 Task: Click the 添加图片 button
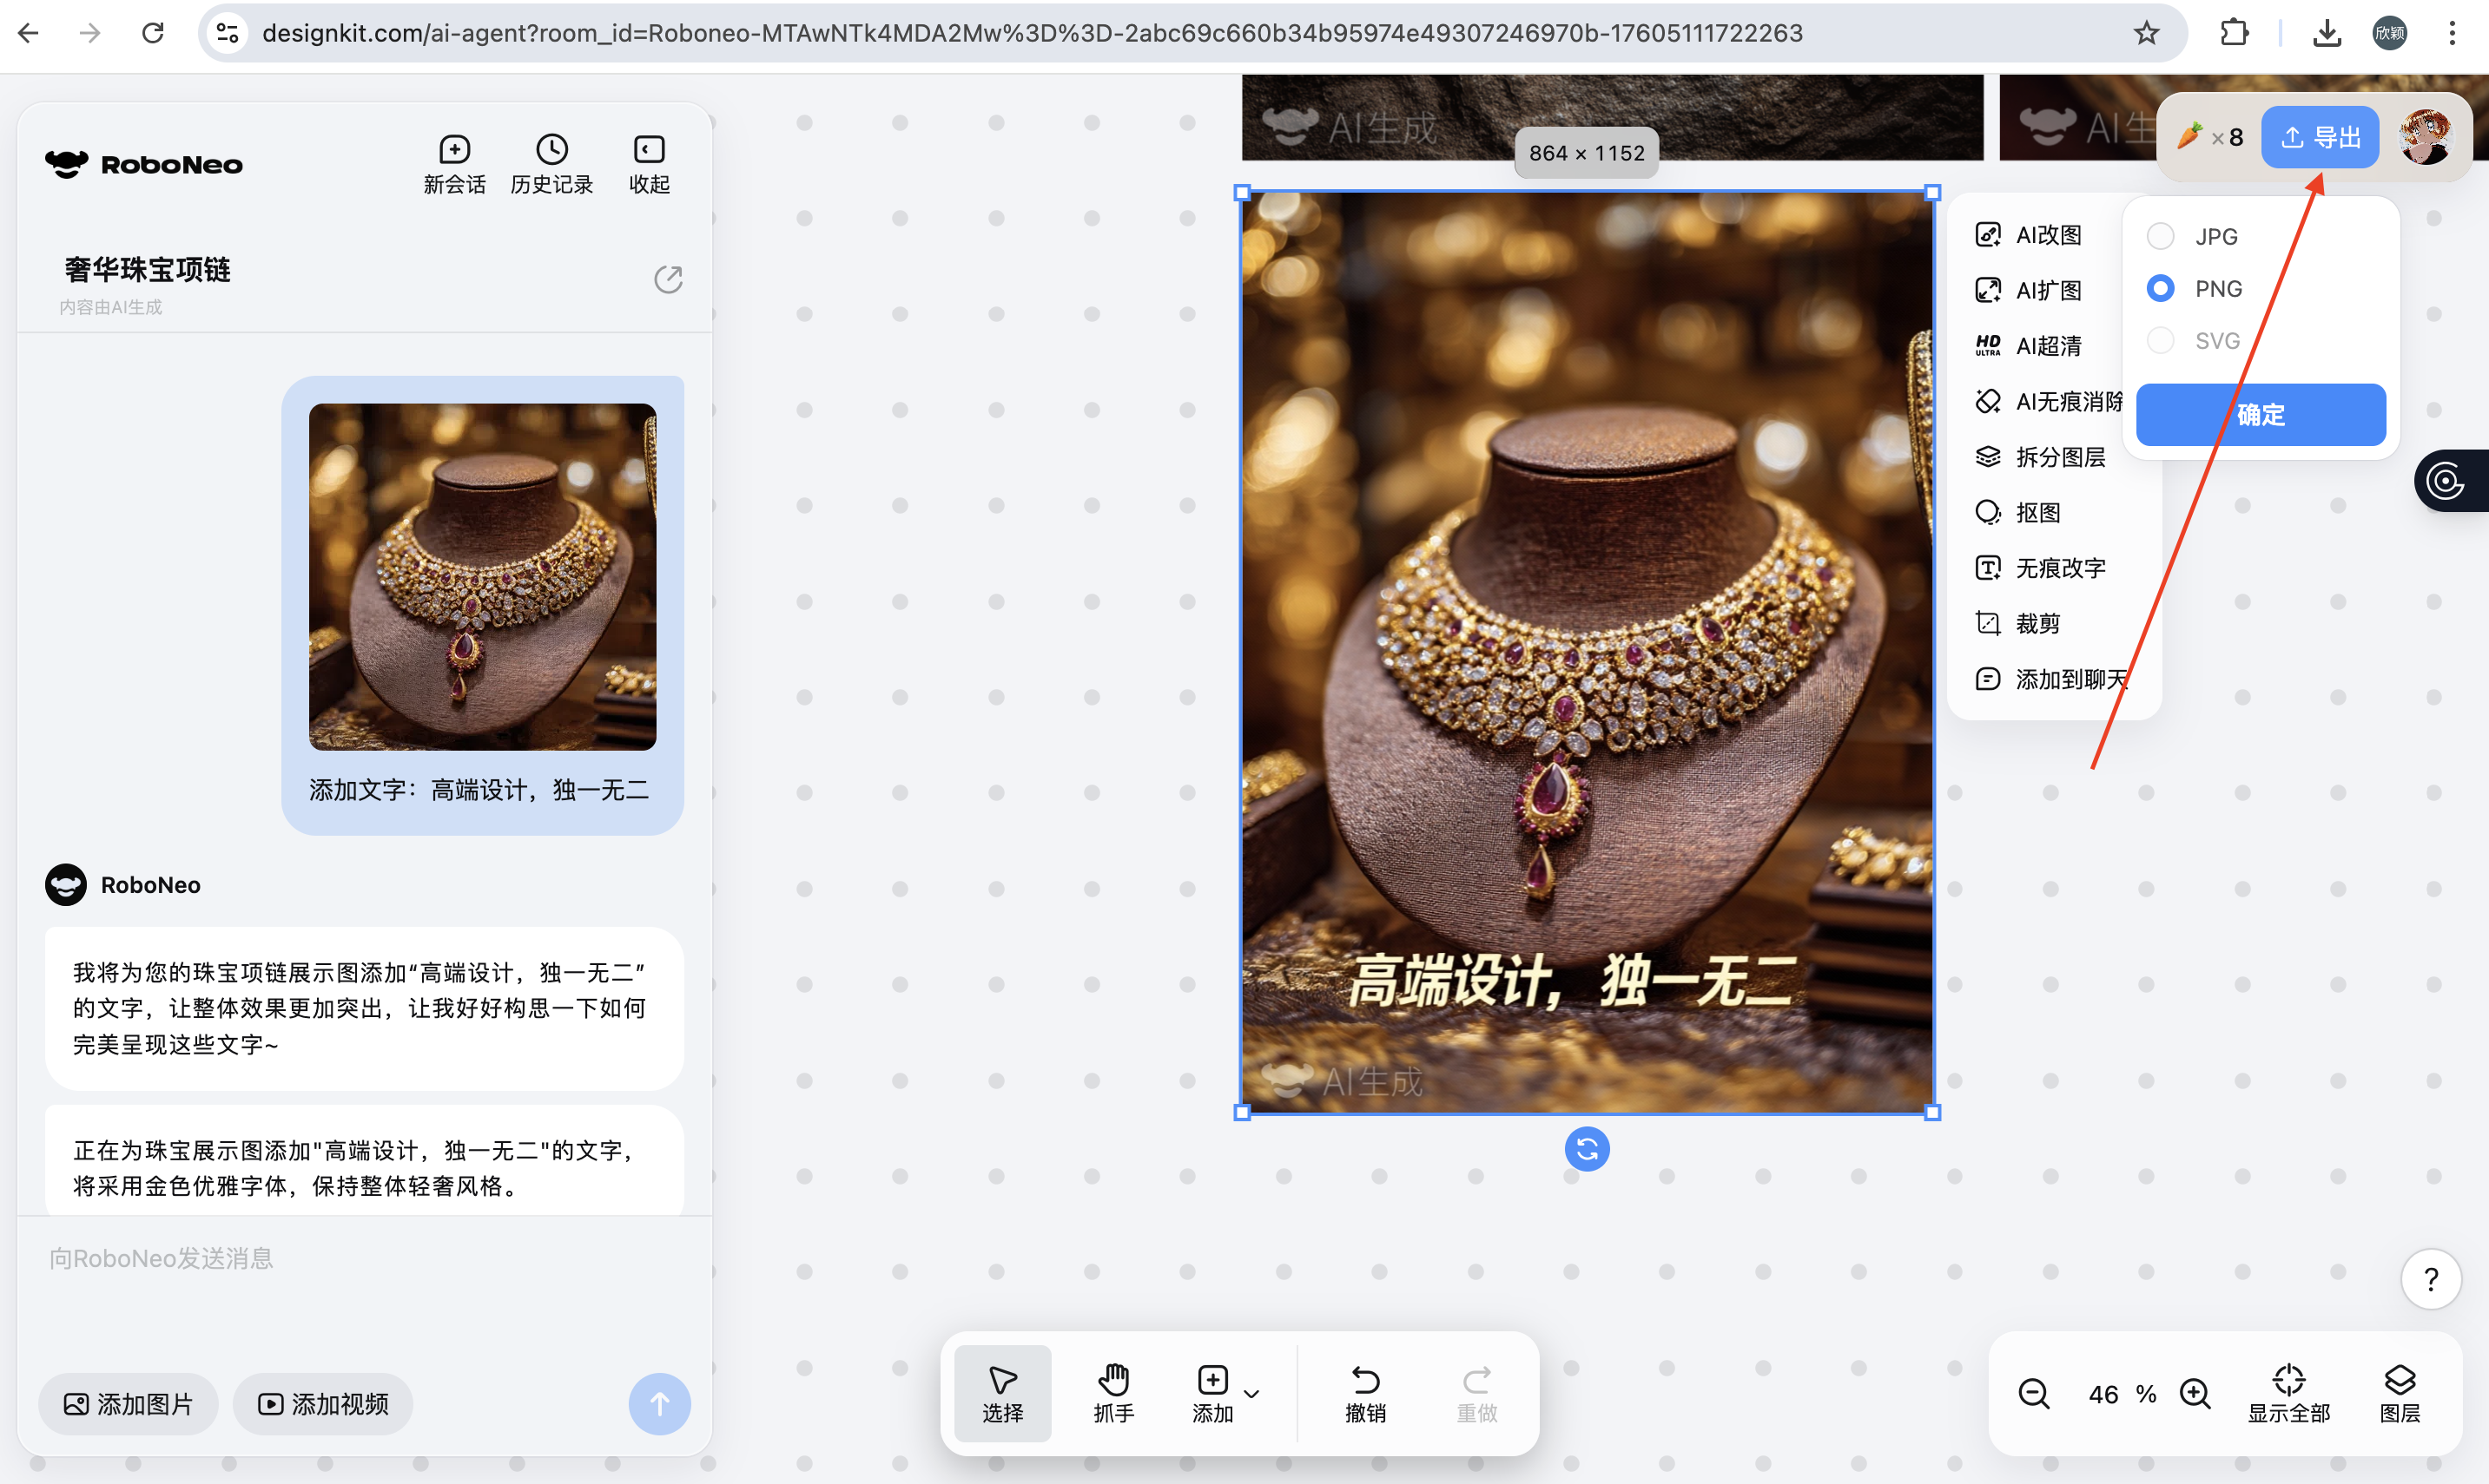[128, 1403]
